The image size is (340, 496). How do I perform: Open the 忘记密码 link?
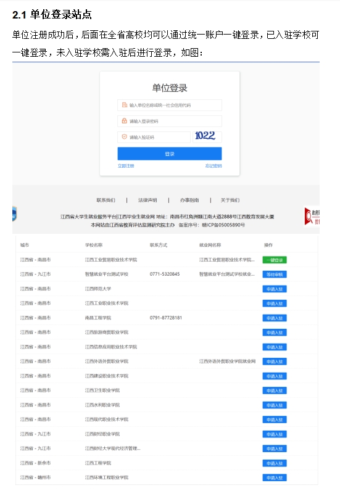(x=214, y=166)
